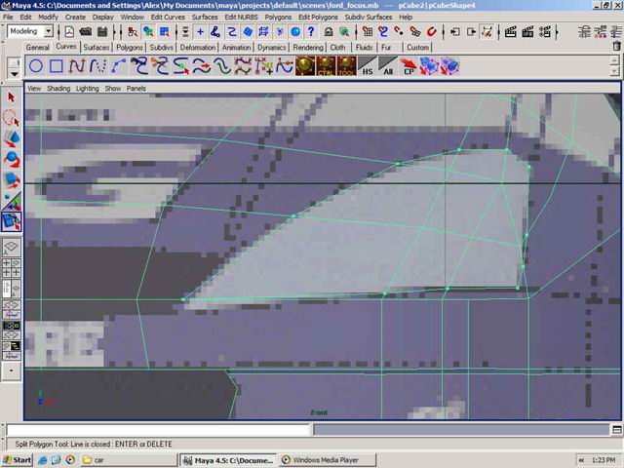This screenshot has height=468, width=624.
Task: Expand the layout arrow below toolbox
Action: point(12,370)
